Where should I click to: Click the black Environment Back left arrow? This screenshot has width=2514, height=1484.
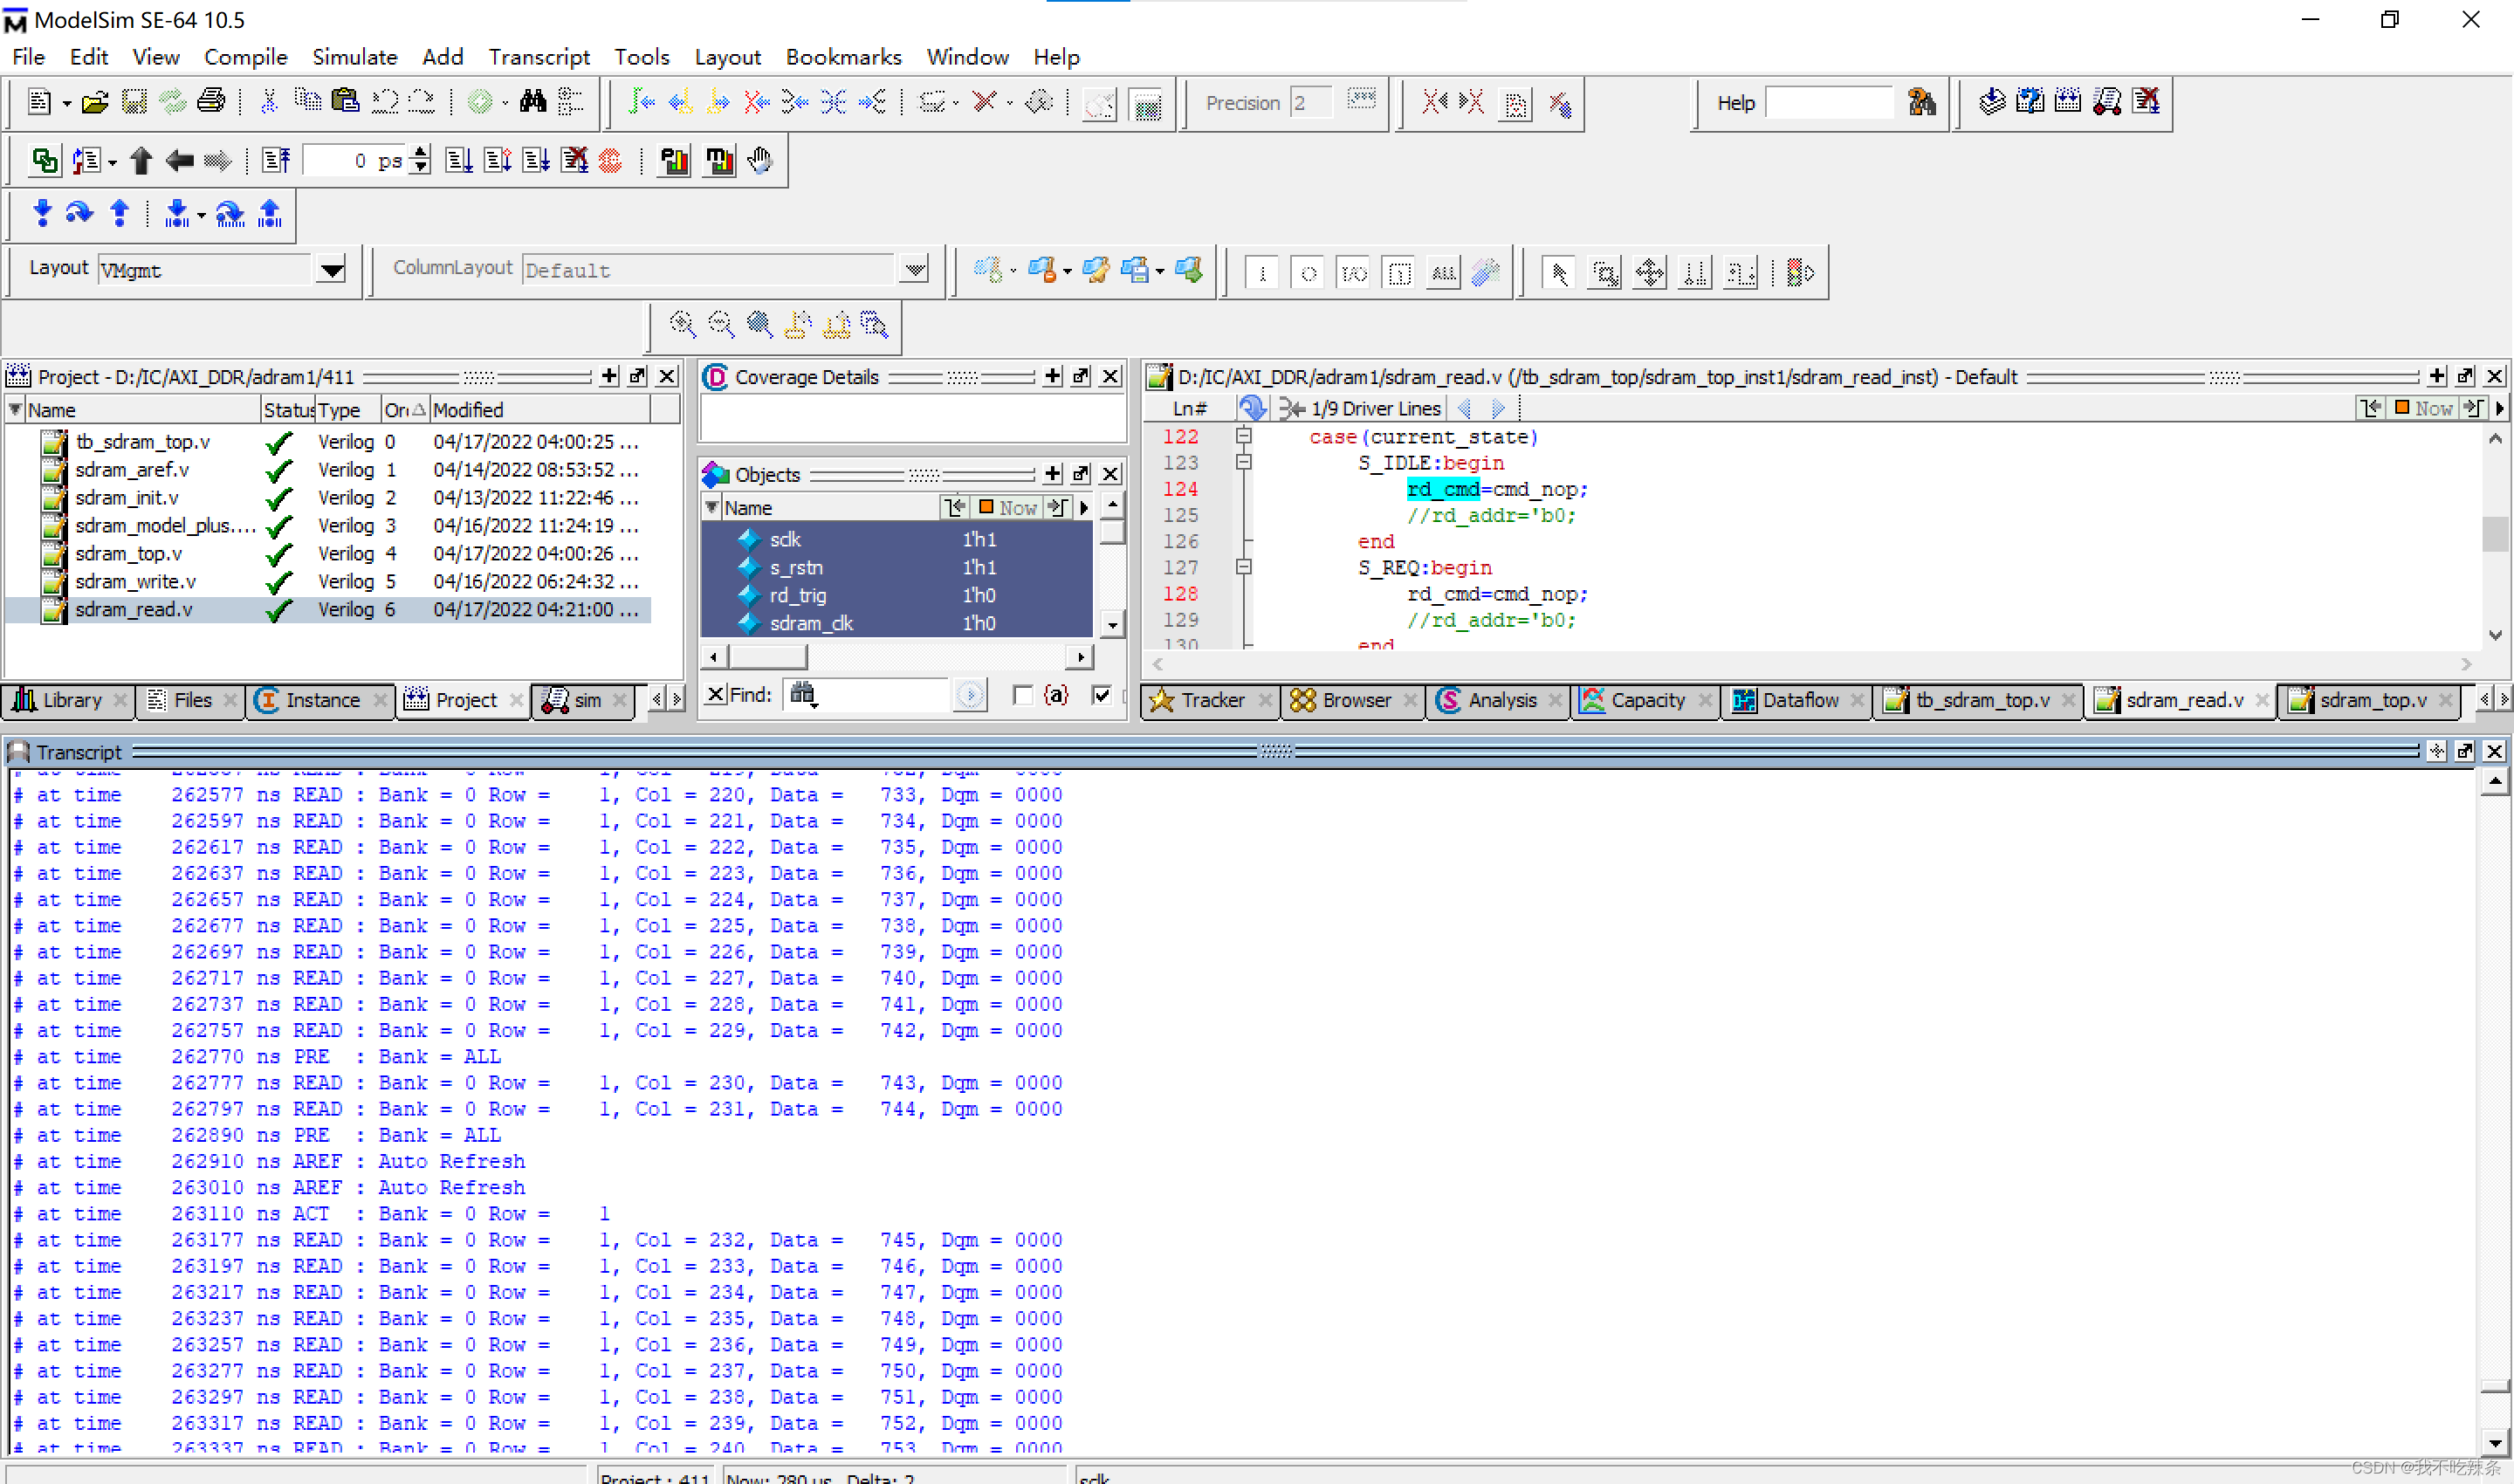point(180,160)
